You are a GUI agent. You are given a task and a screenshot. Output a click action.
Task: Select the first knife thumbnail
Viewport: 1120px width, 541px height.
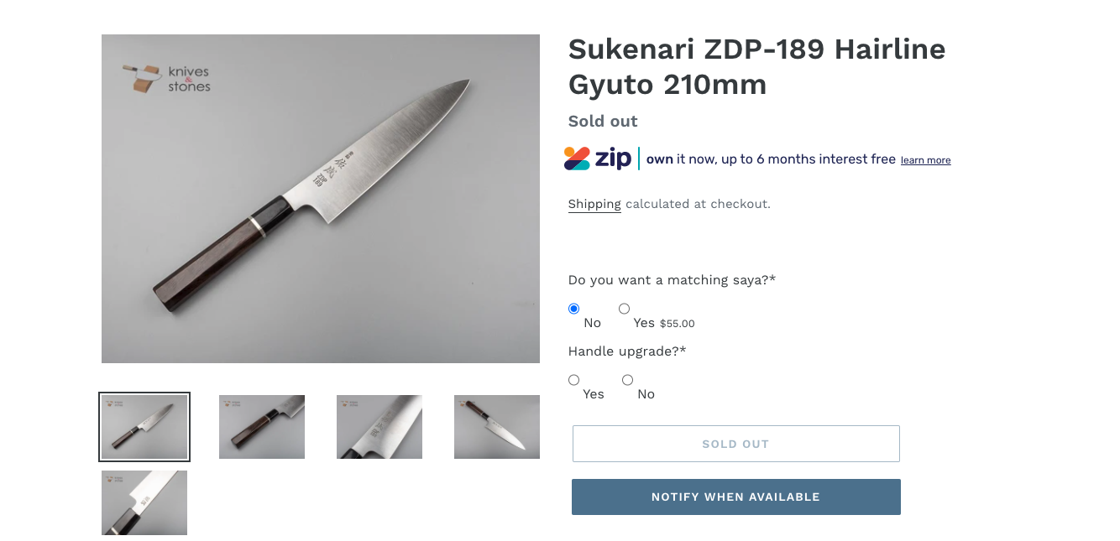(x=144, y=426)
